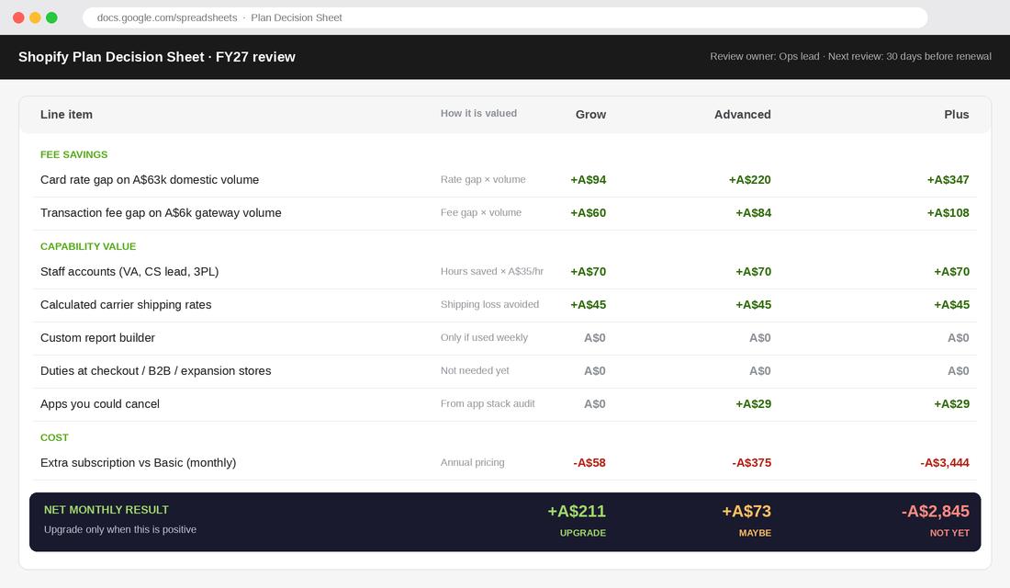Click the Shipping loss avoided cell
1010x588 pixels.
(x=489, y=304)
